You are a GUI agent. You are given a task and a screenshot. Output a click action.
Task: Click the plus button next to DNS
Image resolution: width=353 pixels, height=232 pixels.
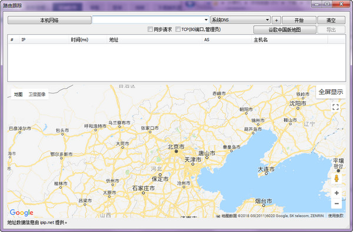point(277,20)
